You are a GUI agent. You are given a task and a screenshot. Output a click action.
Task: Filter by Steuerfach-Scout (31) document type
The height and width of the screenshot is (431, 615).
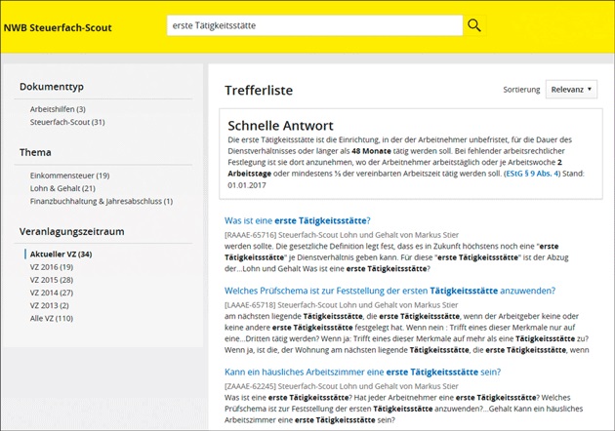[x=67, y=122]
